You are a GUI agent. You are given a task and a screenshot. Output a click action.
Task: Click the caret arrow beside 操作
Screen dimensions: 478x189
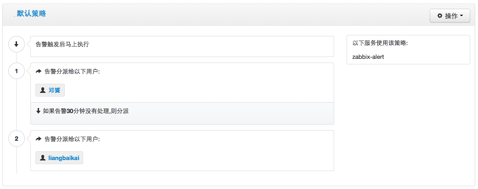[x=461, y=16]
